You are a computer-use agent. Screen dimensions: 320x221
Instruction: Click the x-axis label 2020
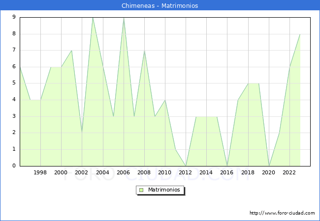[x=269, y=172]
